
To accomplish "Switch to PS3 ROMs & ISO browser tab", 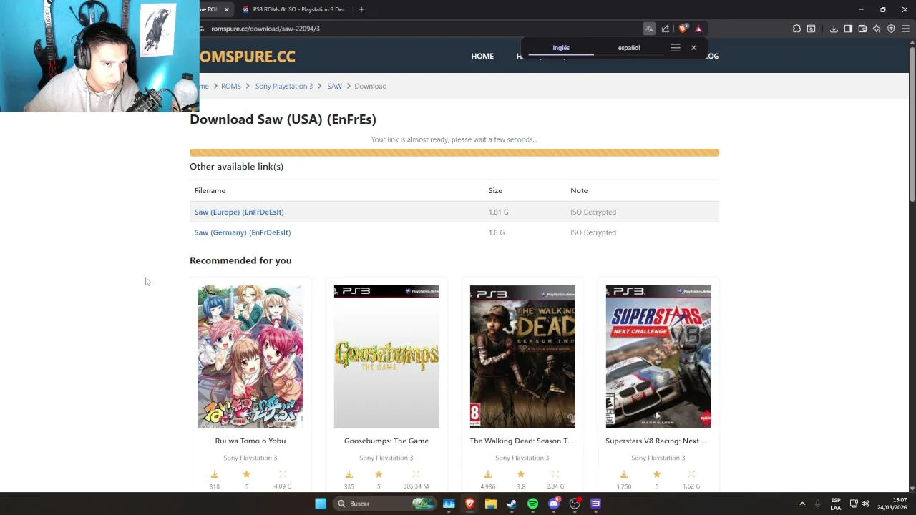I will [x=293, y=9].
